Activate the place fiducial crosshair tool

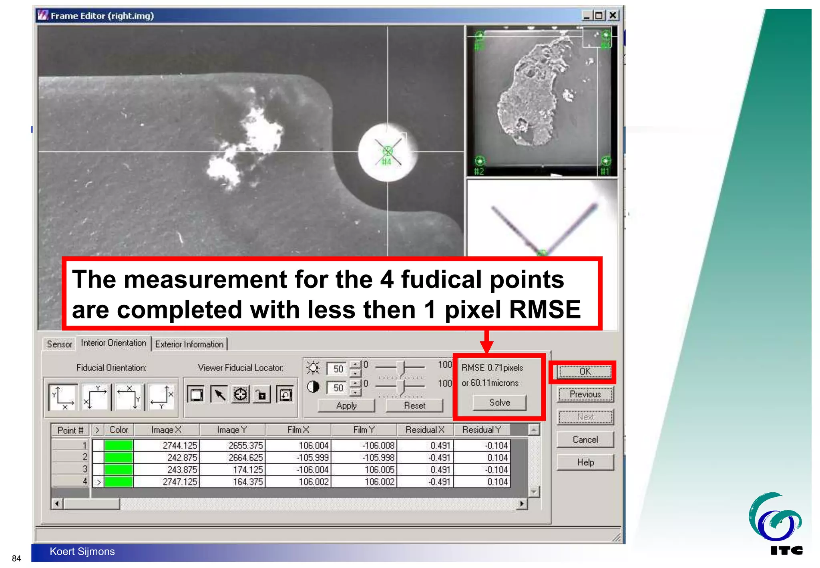[x=241, y=395]
